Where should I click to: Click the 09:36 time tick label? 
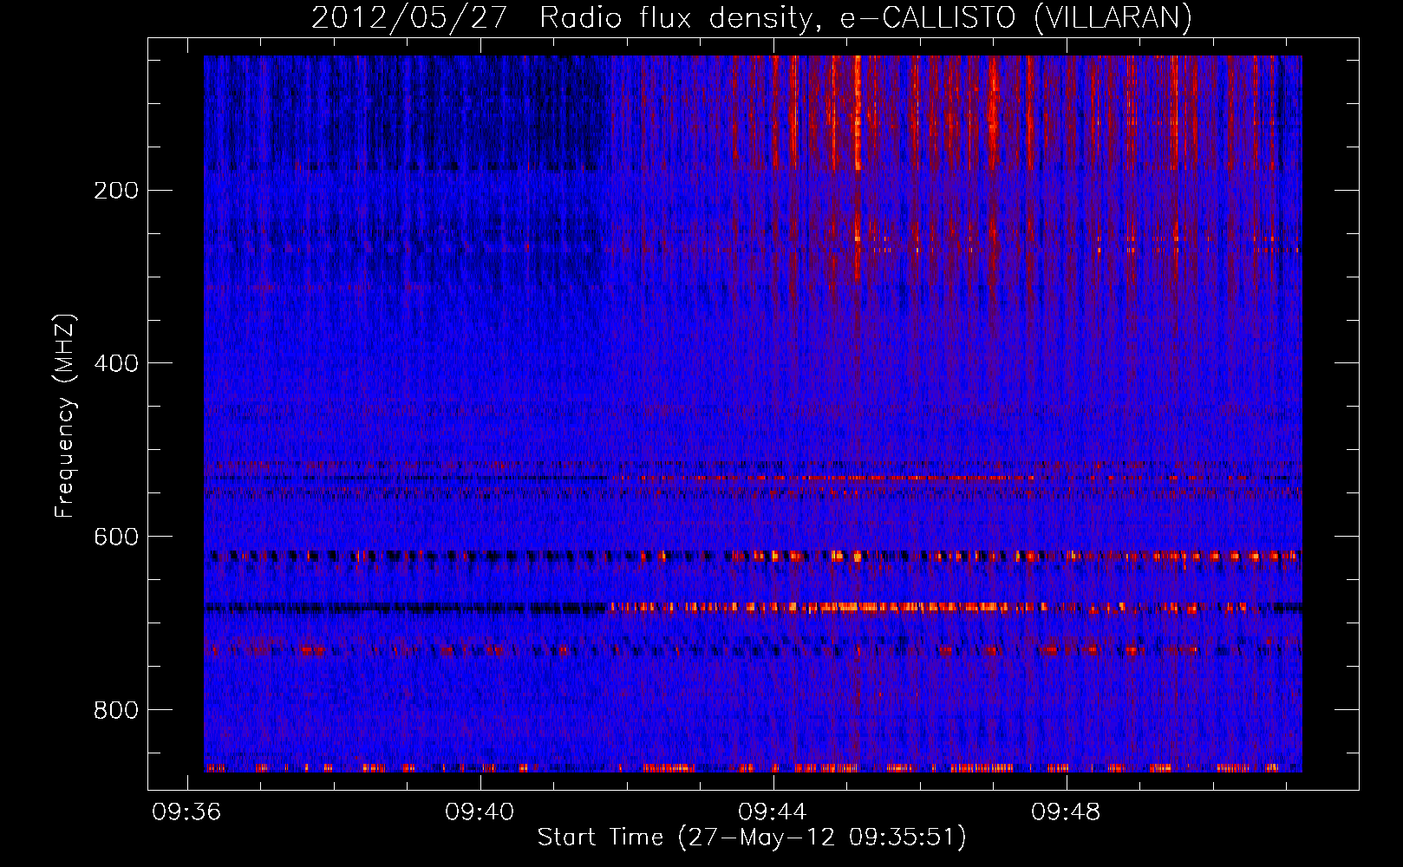point(186,812)
